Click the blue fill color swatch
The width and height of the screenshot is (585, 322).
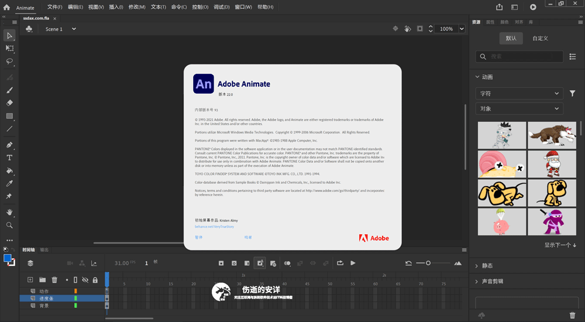pyautogui.click(x=7, y=258)
